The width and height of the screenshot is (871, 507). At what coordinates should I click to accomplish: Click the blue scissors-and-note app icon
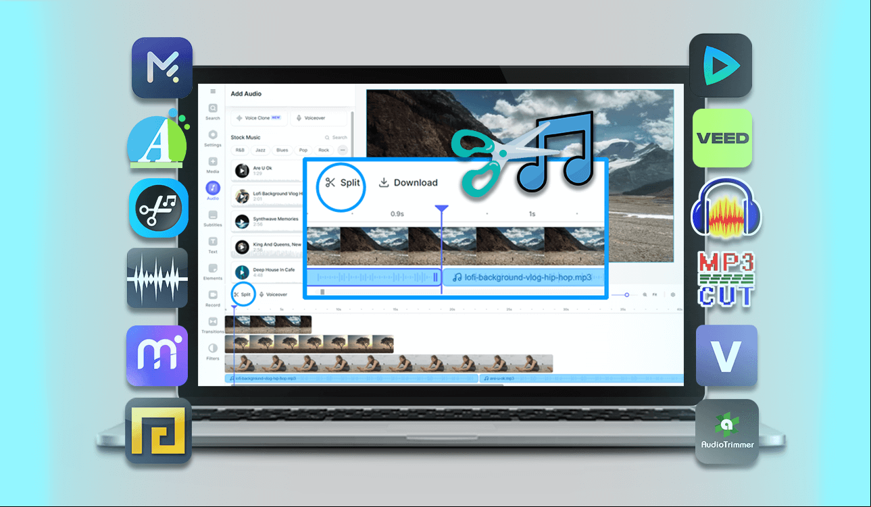(159, 208)
